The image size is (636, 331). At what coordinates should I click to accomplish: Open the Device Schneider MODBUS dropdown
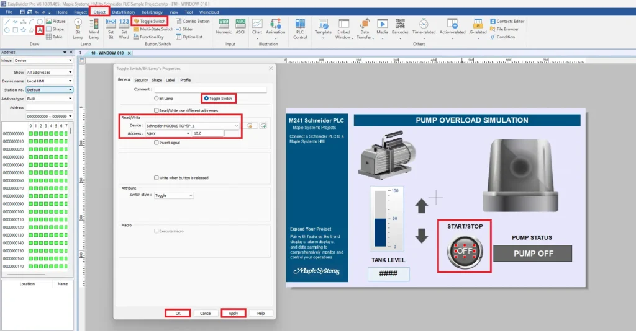[193, 126]
